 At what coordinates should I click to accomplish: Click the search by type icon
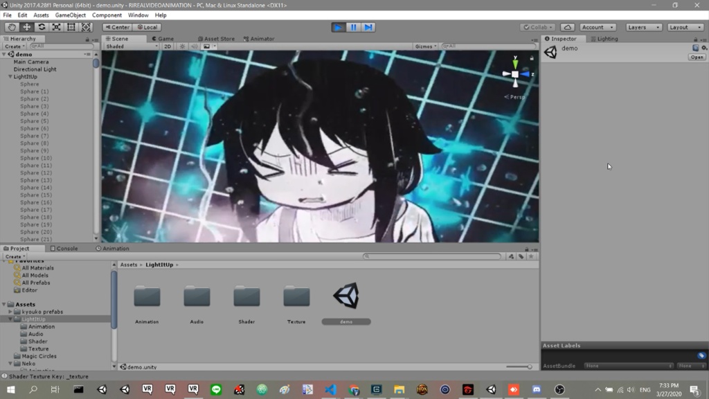[x=511, y=256]
